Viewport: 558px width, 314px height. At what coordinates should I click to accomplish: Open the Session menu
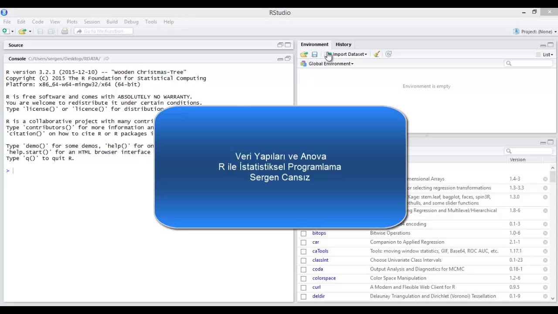92,22
